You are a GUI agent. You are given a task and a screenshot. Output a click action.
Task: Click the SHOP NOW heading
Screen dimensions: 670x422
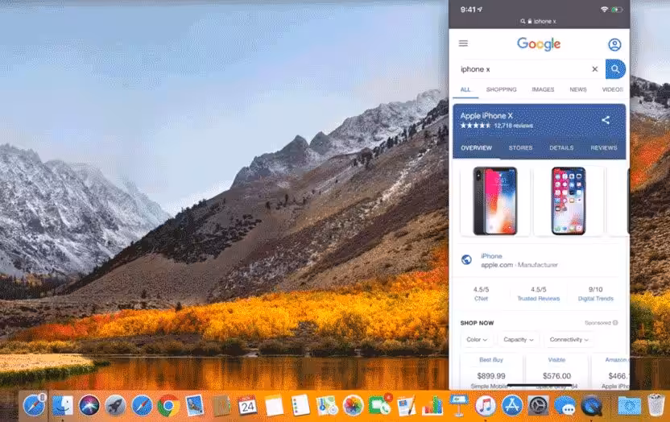coord(477,323)
